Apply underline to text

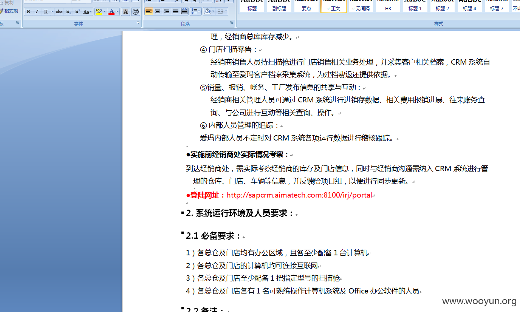pos(46,12)
